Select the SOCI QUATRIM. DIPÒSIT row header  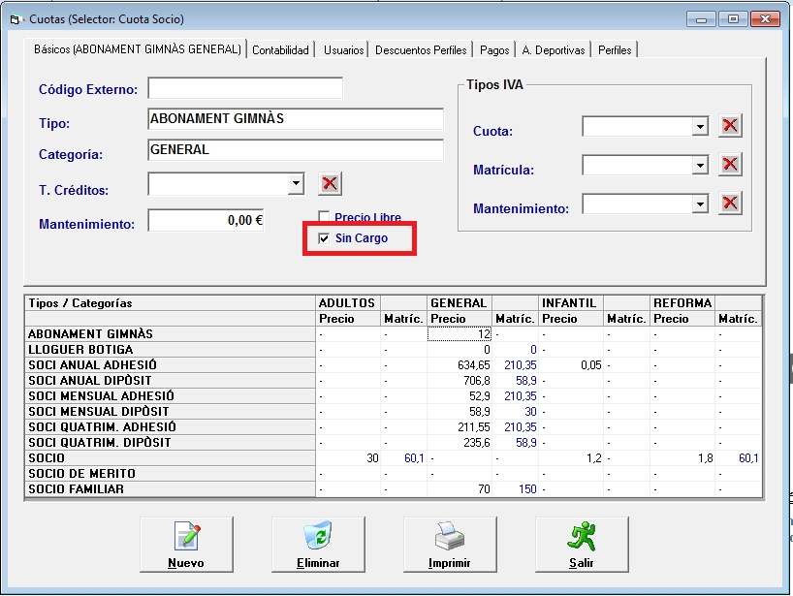(170, 443)
